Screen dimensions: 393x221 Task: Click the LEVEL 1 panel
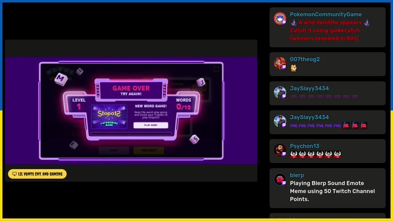[79, 104]
